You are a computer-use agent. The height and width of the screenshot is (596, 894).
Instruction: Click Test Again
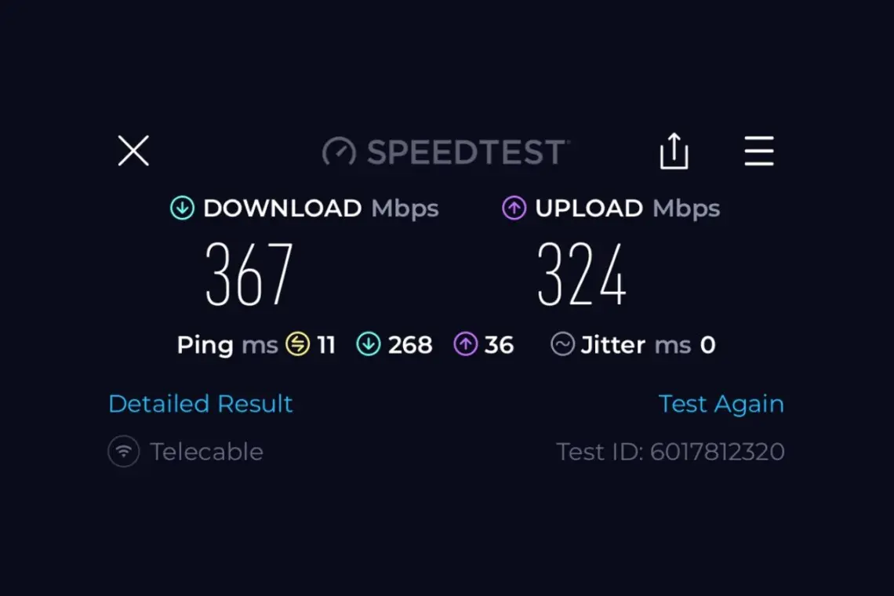point(721,404)
